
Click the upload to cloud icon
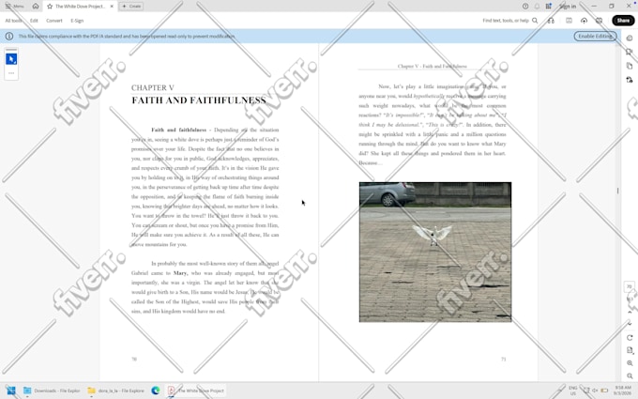point(584,21)
